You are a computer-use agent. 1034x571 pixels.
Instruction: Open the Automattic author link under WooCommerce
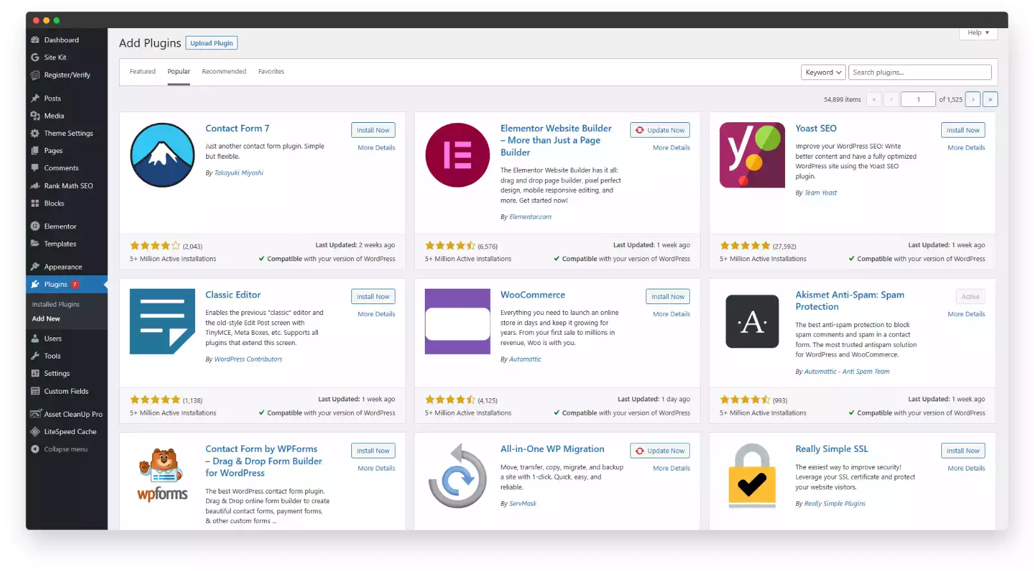(525, 359)
